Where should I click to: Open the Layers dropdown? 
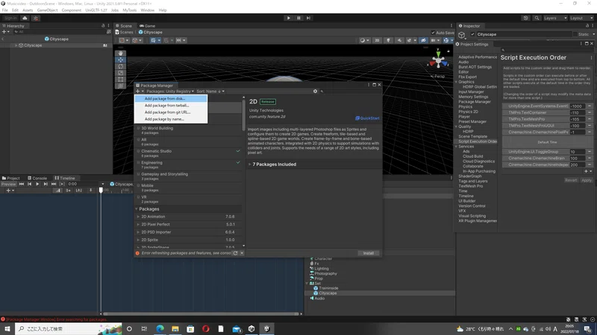[555, 18]
